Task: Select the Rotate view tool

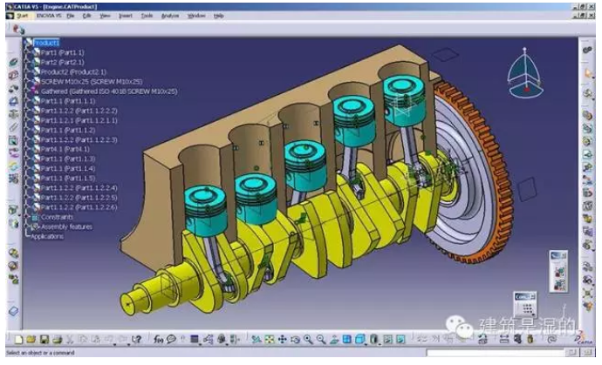Action: tap(295, 340)
